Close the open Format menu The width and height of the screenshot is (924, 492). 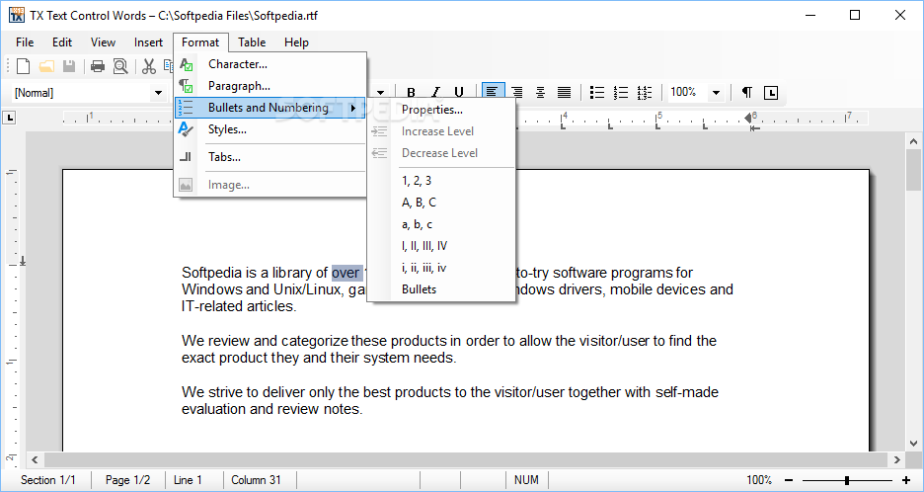pos(200,42)
